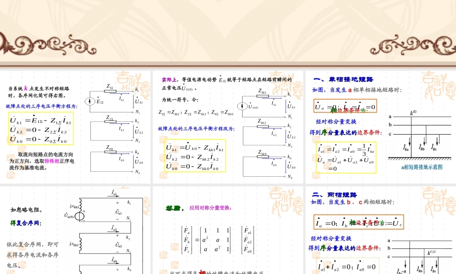Click the impedance Zkk2 block in middle slide
The image size is (456, 274).
pos(262,126)
